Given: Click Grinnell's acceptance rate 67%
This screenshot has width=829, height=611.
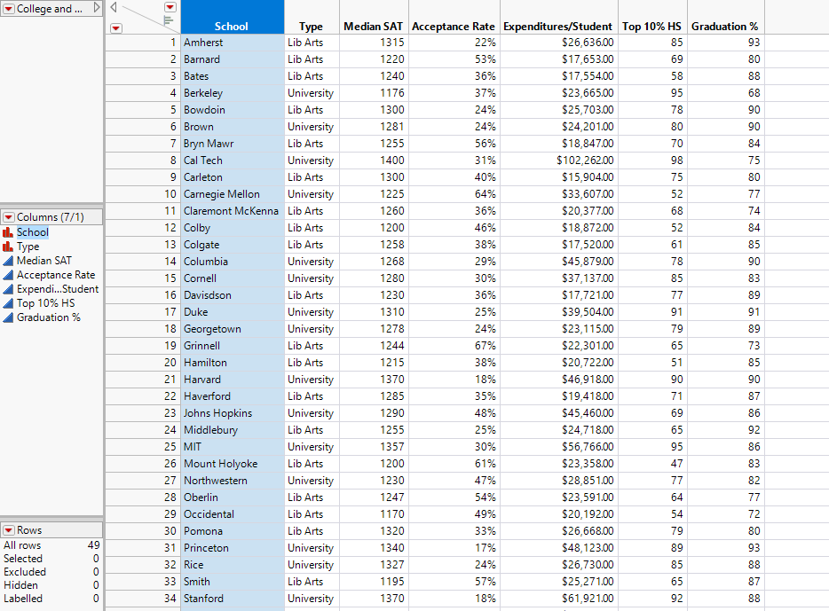Looking at the screenshot, I should pos(454,346).
